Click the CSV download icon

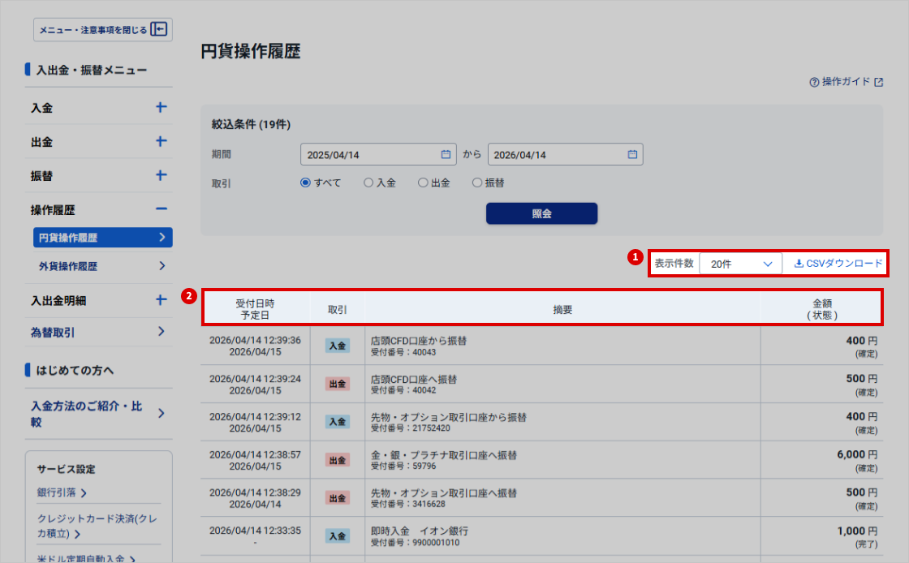pyautogui.click(x=799, y=264)
